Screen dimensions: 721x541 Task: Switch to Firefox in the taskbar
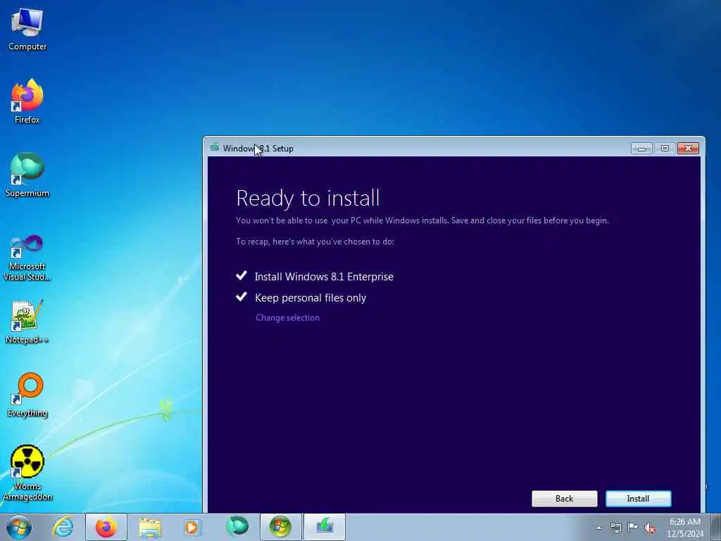pos(106,527)
